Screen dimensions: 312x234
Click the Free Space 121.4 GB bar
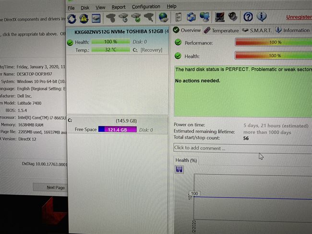pos(118,129)
